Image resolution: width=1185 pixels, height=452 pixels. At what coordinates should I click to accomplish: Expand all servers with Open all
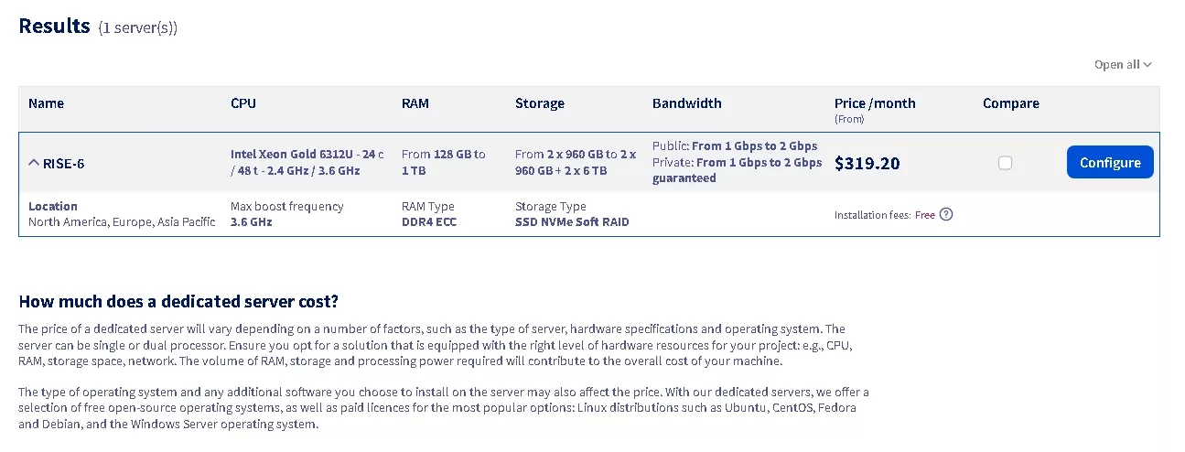pos(1123,65)
